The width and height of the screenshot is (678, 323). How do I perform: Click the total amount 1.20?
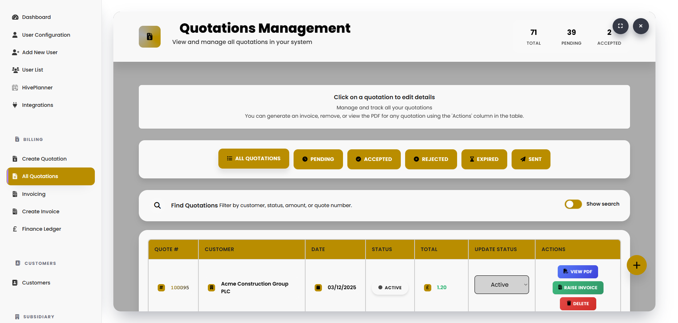[x=441, y=287]
